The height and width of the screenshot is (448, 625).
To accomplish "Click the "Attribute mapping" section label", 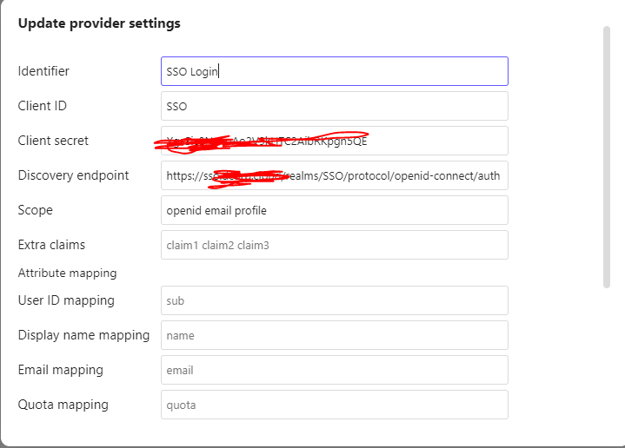I will point(67,273).
